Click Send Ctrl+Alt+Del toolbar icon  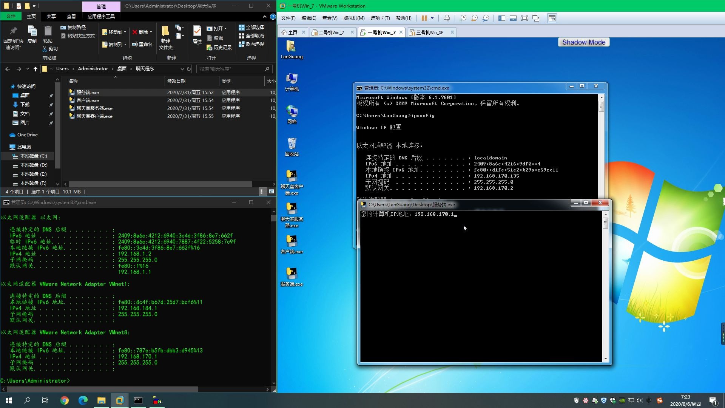click(x=447, y=18)
